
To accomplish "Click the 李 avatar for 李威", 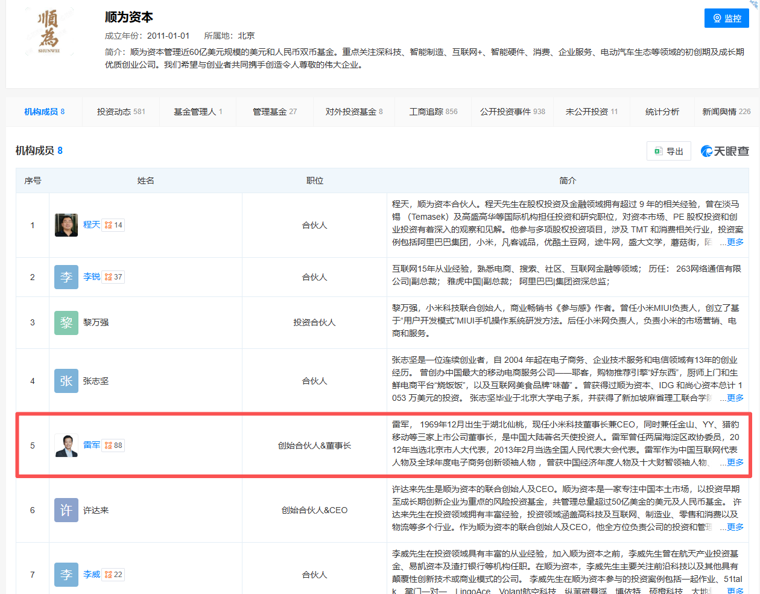I will click(x=66, y=575).
